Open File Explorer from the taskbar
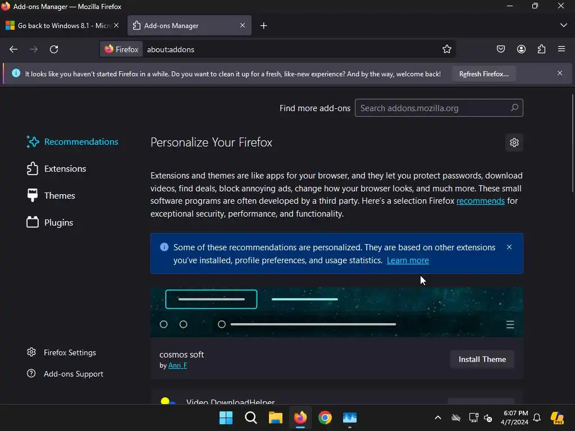The height and width of the screenshot is (431, 575). tap(275, 418)
